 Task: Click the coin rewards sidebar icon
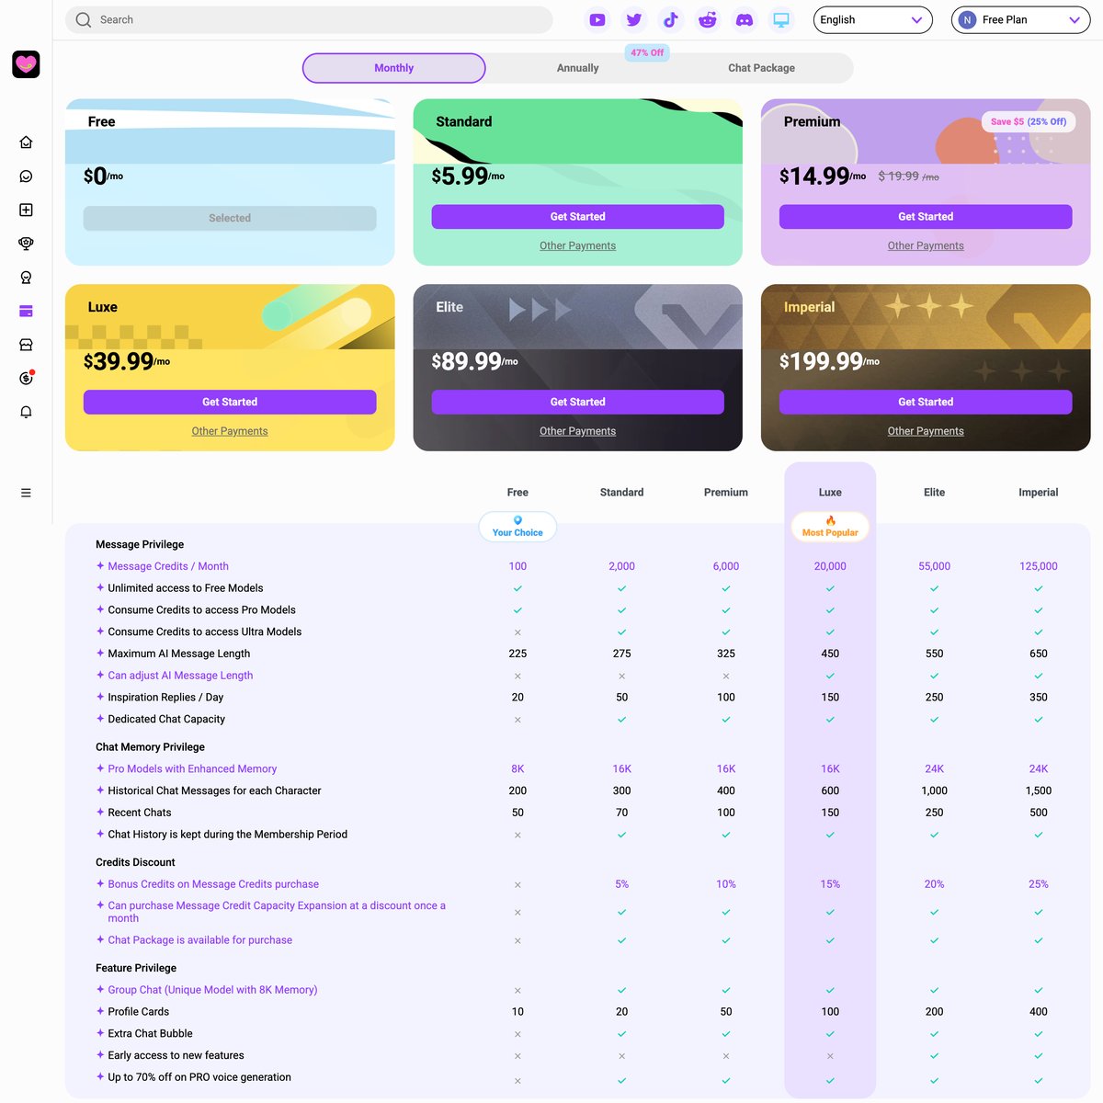26,379
